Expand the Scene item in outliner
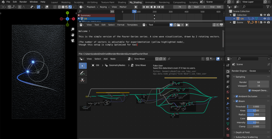 pyautogui.click(x=231, y=22)
